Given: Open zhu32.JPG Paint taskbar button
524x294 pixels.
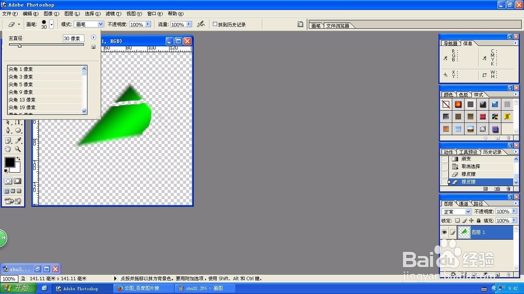Looking at the screenshot, I should click(204, 288).
